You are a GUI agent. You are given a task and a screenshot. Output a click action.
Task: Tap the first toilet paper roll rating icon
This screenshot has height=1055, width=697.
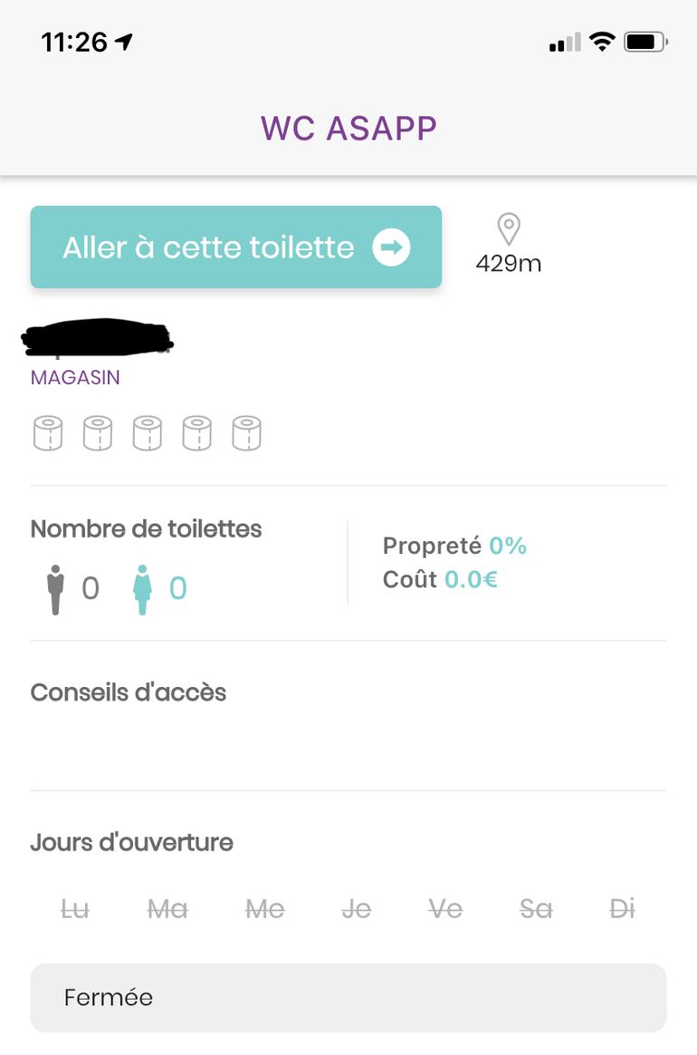coord(48,433)
